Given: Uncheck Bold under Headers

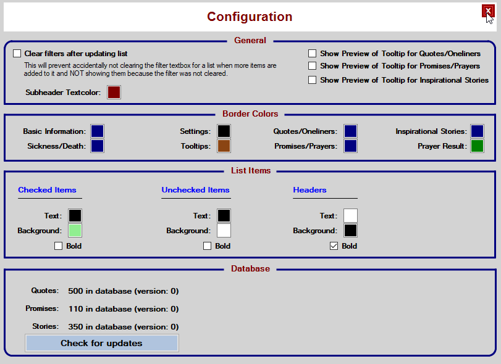Looking at the screenshot, I should 334,246.
